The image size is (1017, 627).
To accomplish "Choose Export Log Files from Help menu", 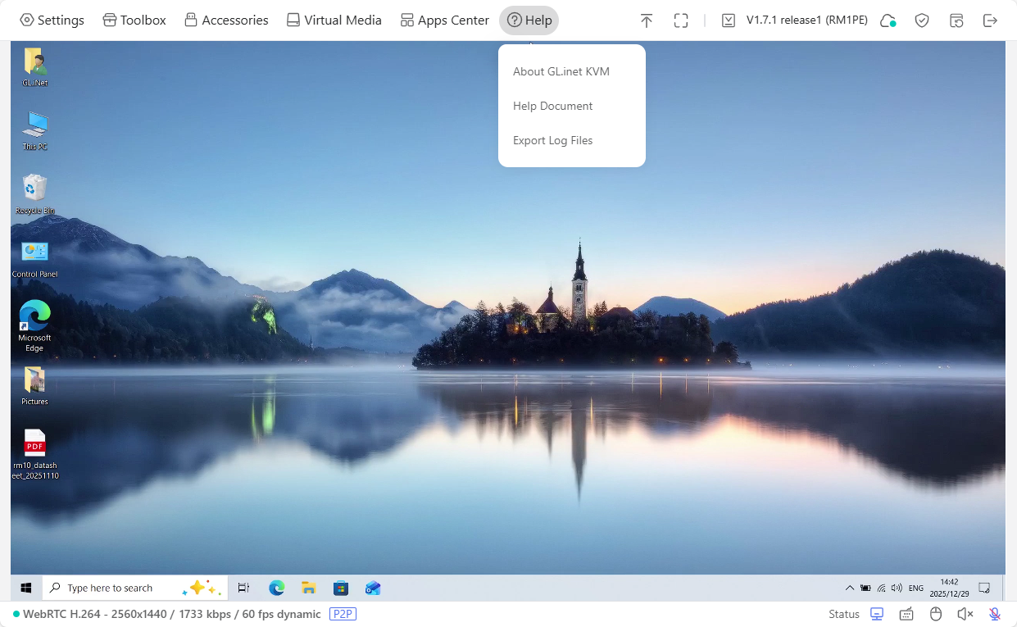I will click(552, 140).
